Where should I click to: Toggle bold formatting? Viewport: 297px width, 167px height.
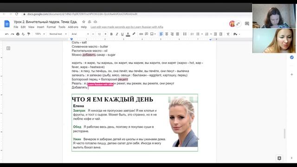[x=111, y=34]
